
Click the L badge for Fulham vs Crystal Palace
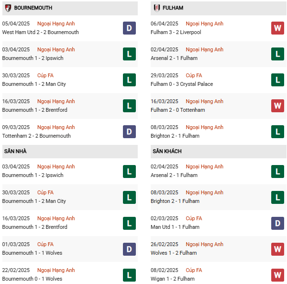tap(277, 80)
